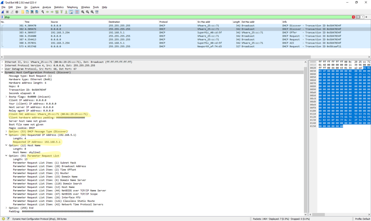The width and height of the screenshot is (371, 221).
Task: Apply the display filter with arrow button
Action: (x=358, y=17)
